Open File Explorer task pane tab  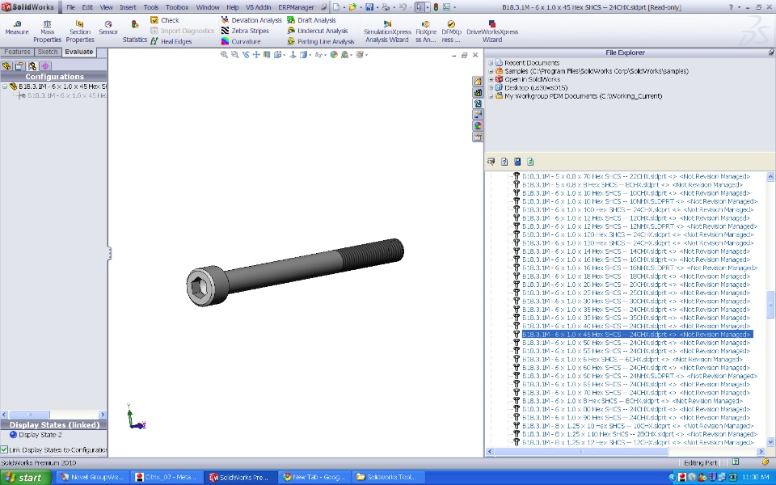tap(478, 103)
